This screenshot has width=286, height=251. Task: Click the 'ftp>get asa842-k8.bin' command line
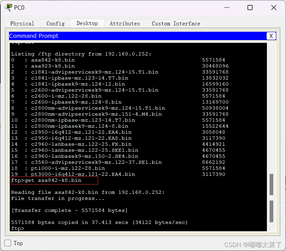[46, 180]
